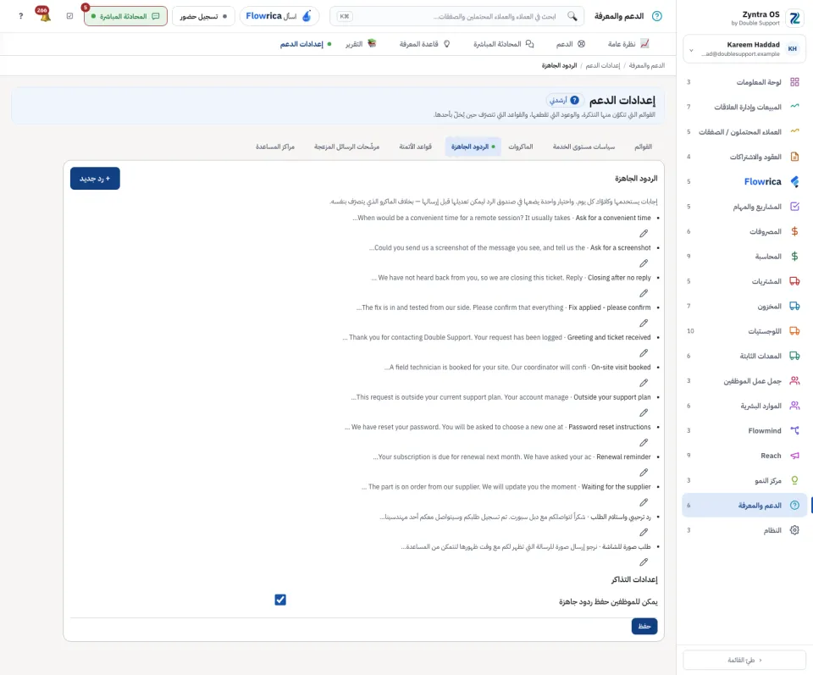Viewport: 813px width, 675px height.
Task: Edit the 'Outside your support plan' reply
Action: tap(644, 413)
